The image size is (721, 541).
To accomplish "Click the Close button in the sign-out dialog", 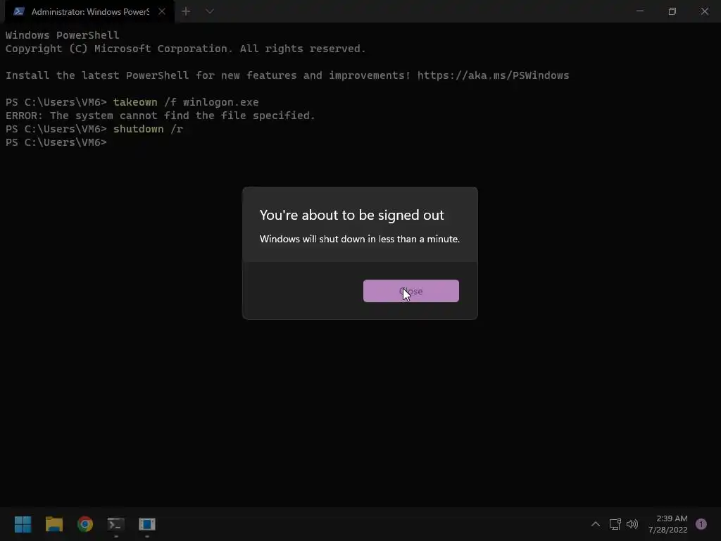I will [x=410, y=291].
